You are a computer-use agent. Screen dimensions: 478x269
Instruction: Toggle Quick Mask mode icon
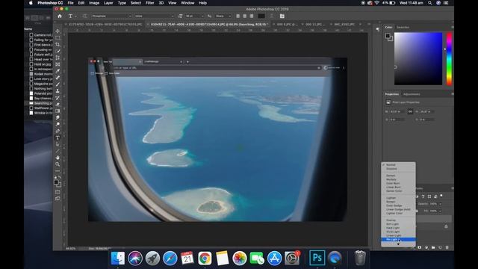pos(58,192)
